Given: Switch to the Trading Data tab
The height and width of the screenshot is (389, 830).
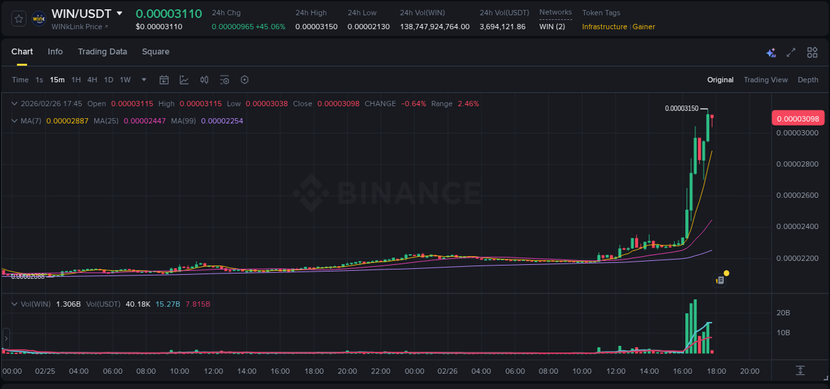Looking at the screenshot, I should pos(102,52).
